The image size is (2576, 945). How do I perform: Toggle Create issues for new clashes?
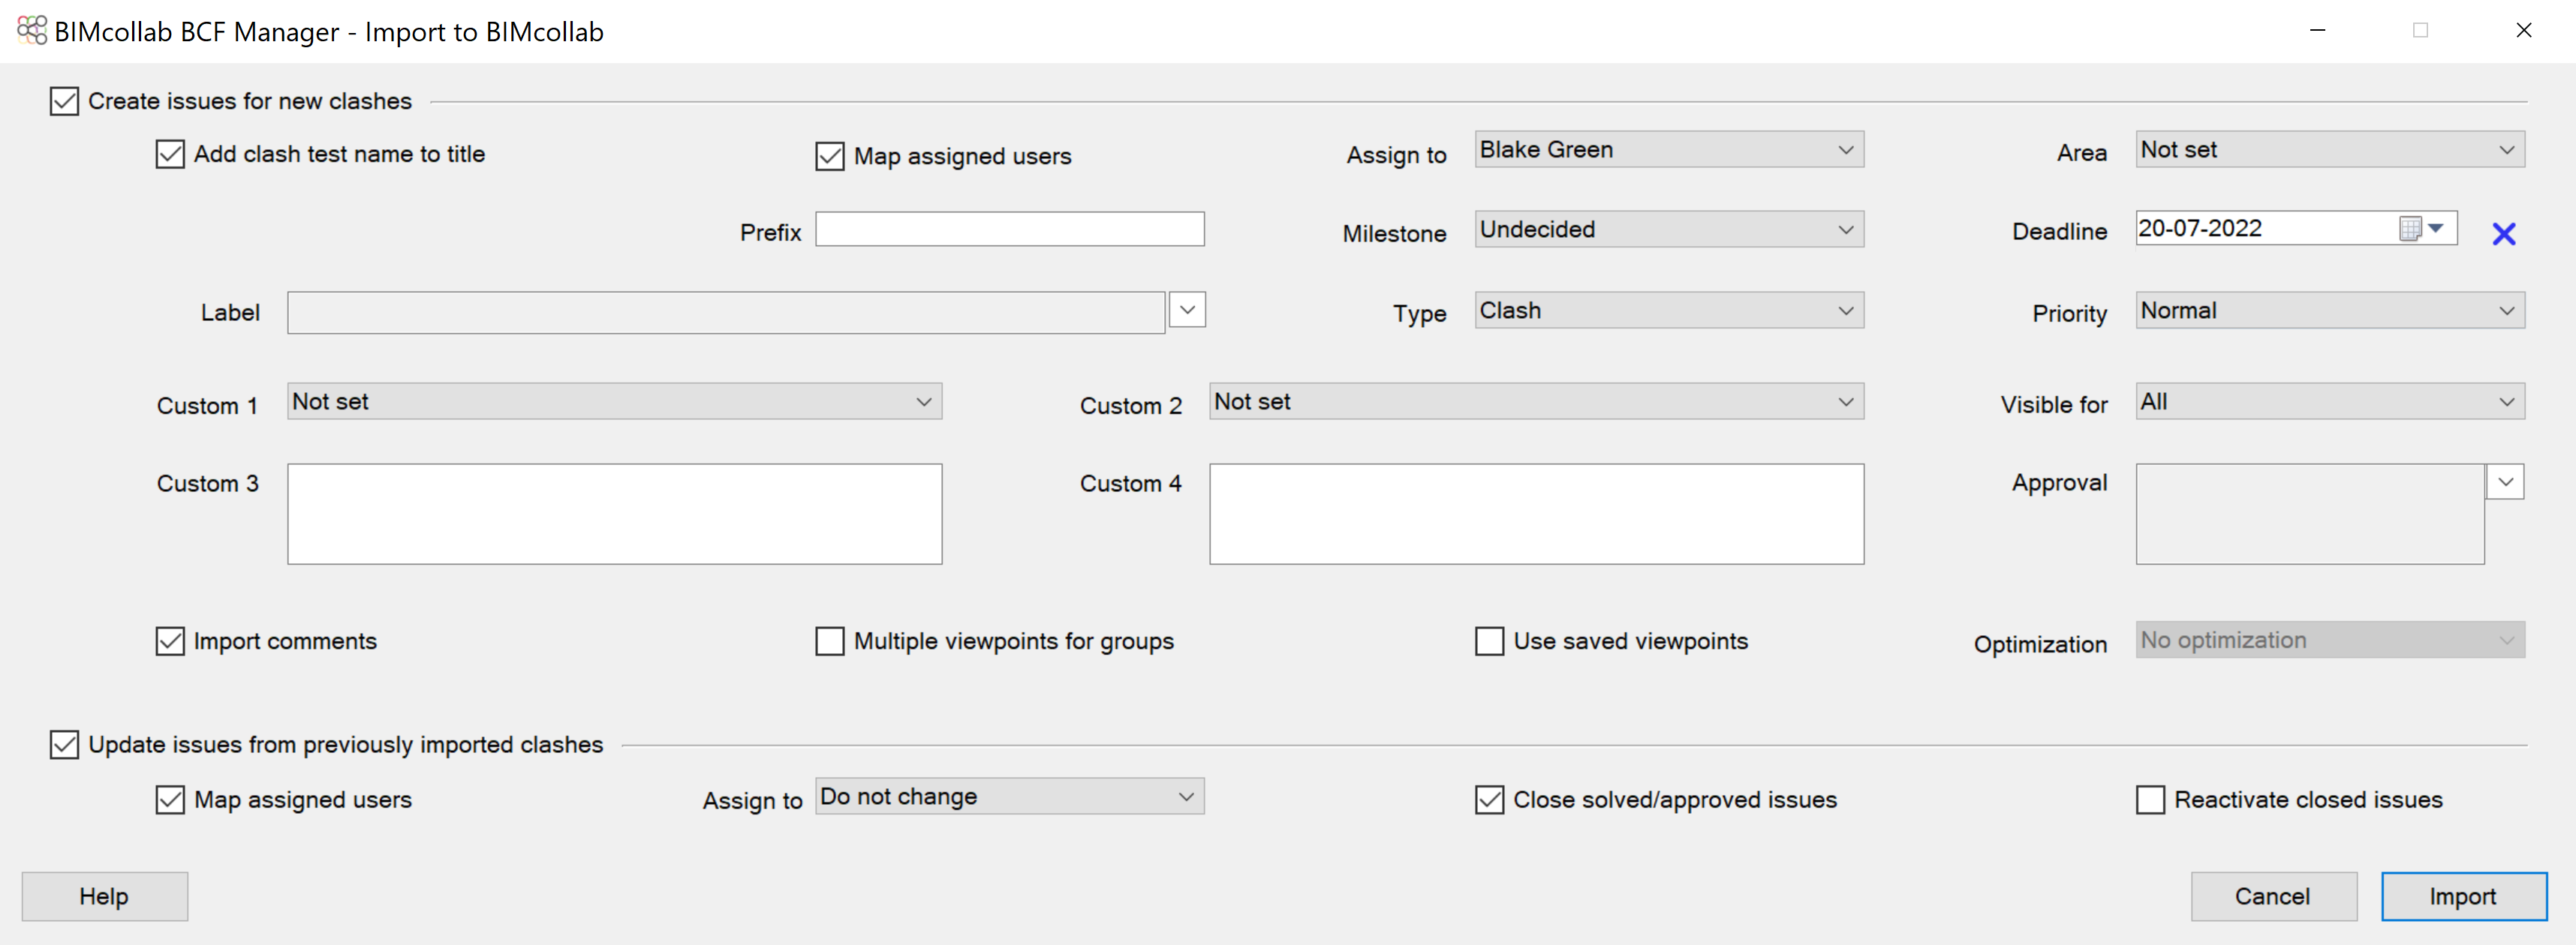pos(64,101)
